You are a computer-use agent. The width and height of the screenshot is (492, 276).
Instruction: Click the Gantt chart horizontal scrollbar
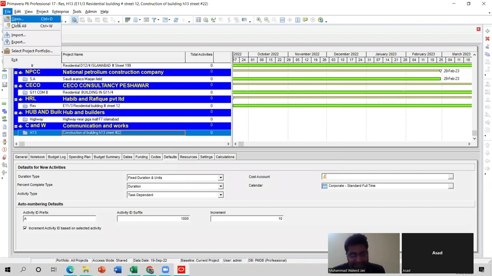click(352, 144)
